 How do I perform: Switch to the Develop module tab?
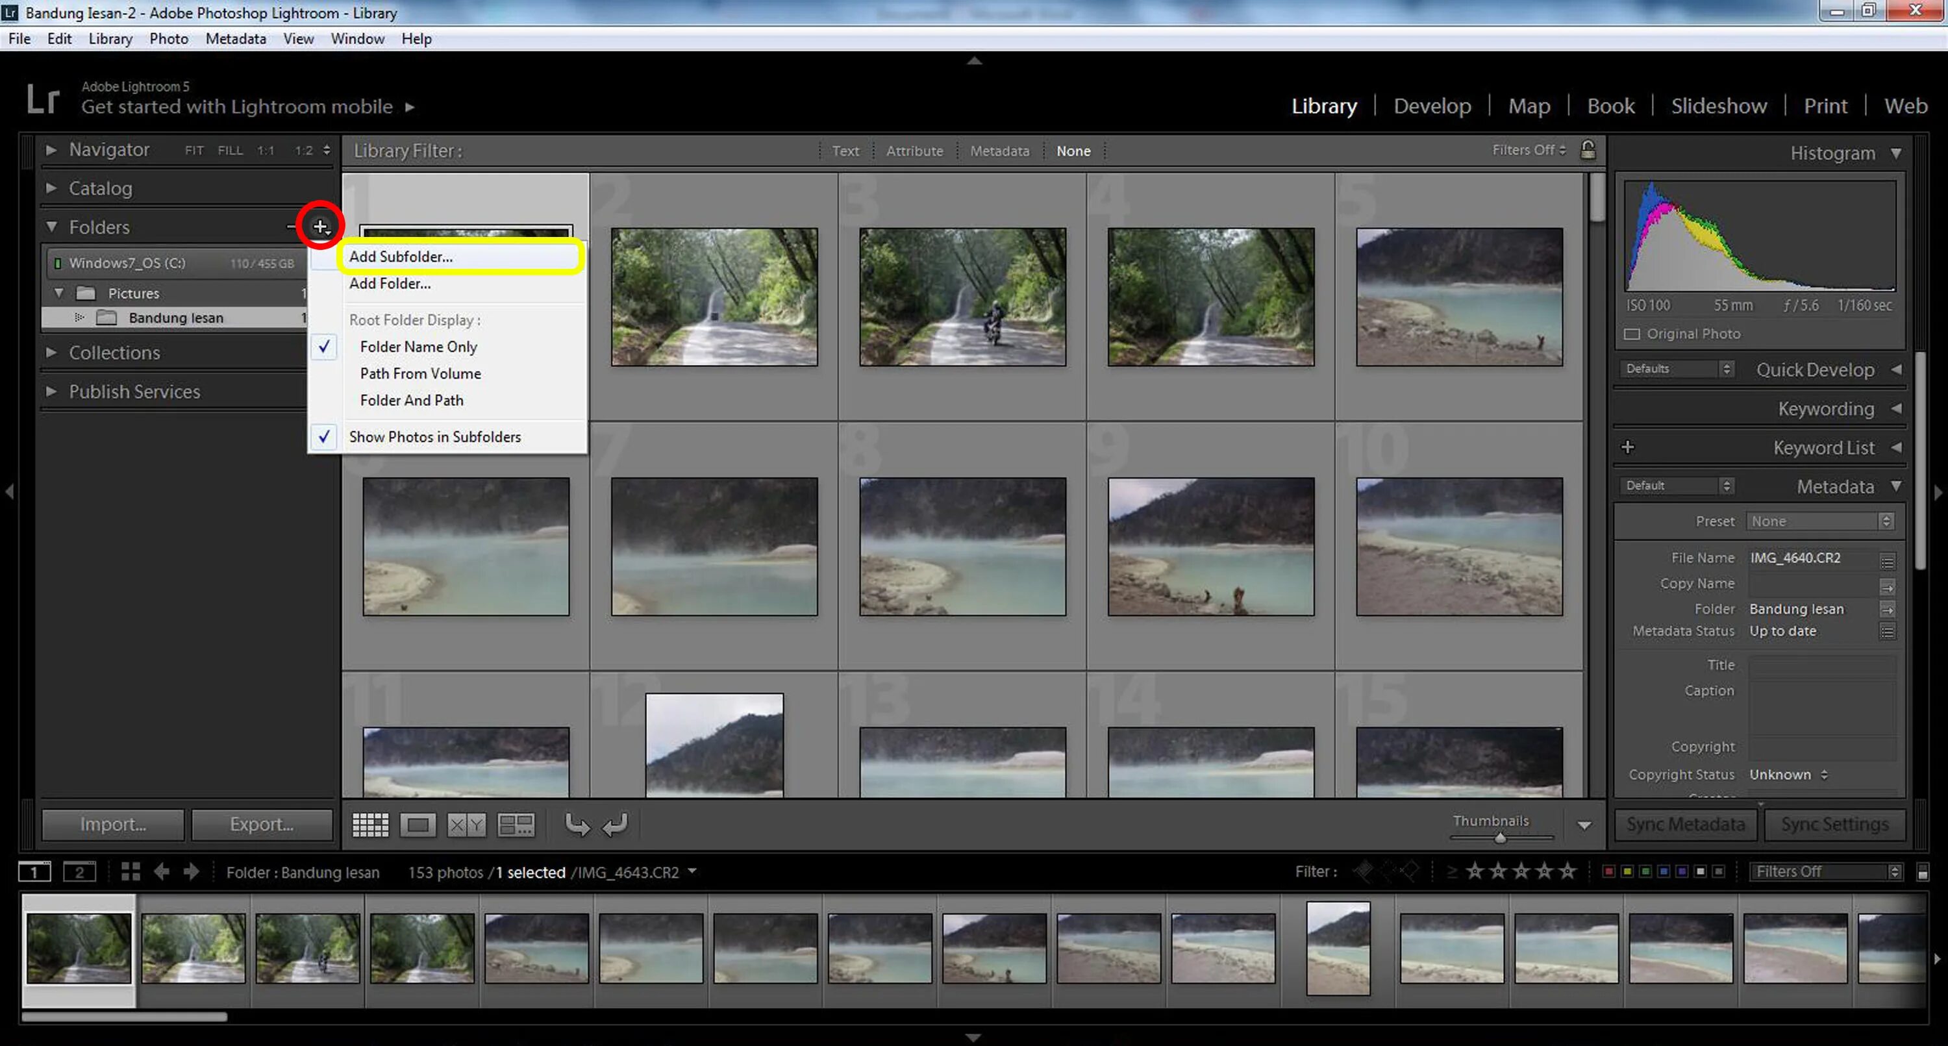tap(1432, 106)
